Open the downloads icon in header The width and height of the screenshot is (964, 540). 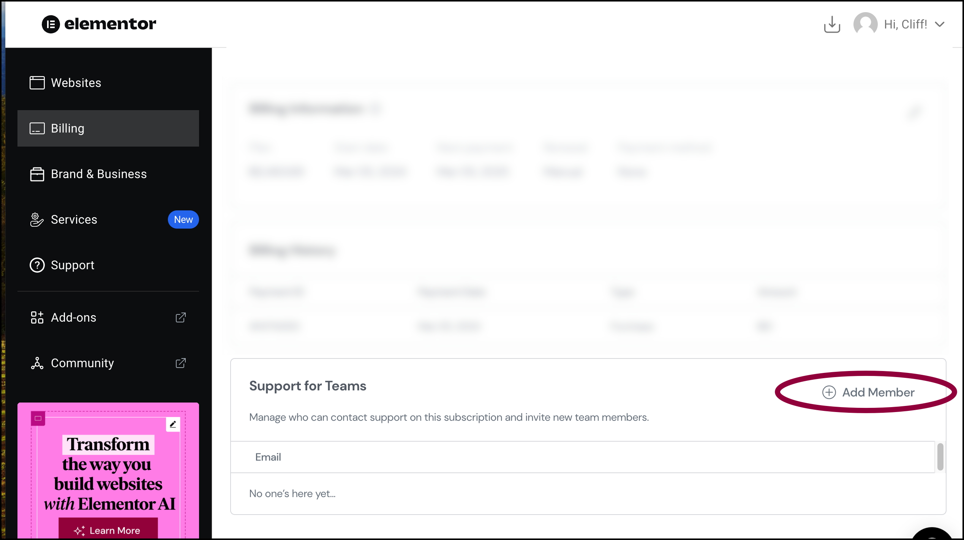[832, 24]
